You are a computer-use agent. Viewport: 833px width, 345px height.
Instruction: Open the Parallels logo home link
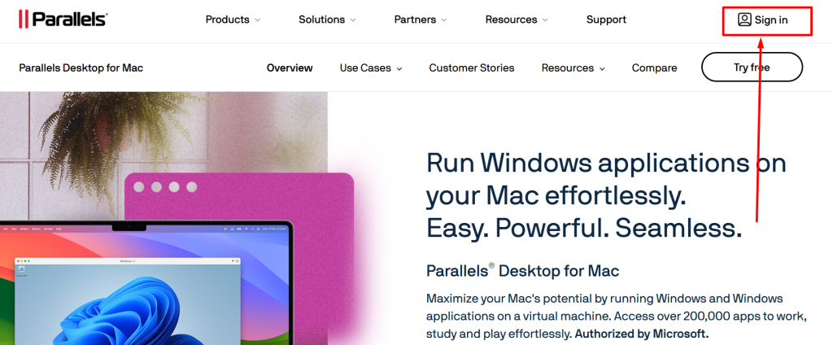click(x=63, y=20)
